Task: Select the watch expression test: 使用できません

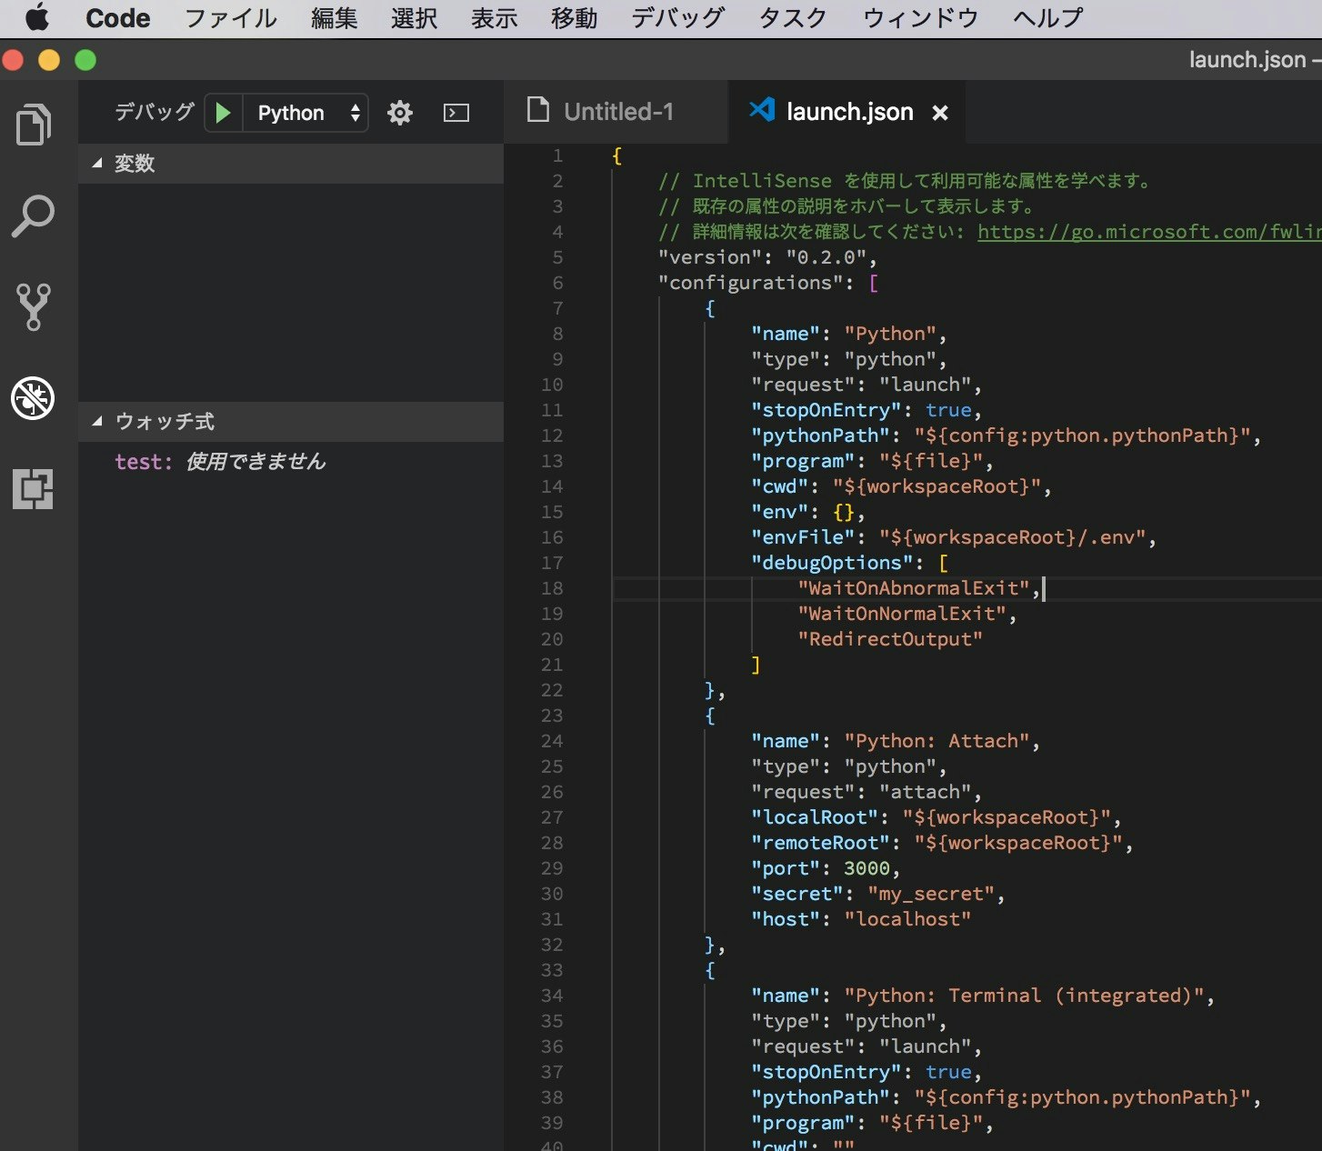Action: coord(220,462)
